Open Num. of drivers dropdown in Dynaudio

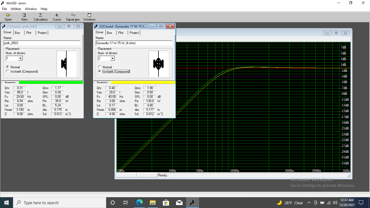112,58
